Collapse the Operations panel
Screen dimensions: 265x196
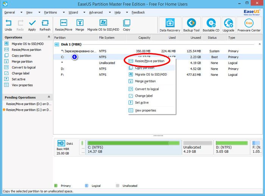pyautogui.click(x=49, y=37)
